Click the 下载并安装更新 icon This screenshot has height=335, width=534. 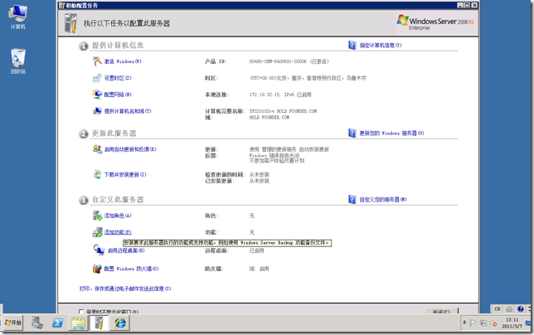point(97,174)
